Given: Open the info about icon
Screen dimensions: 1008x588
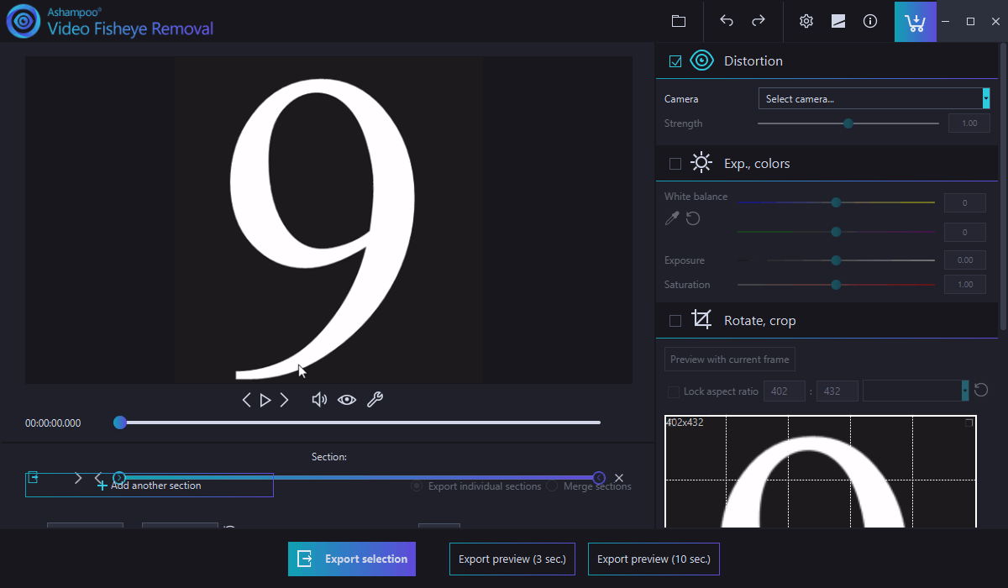Looking at the screenshot, I should (870, 21).
